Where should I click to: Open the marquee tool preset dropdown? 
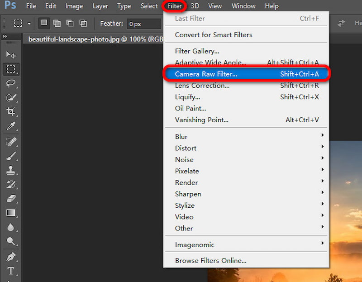click(x=28, y=23)
